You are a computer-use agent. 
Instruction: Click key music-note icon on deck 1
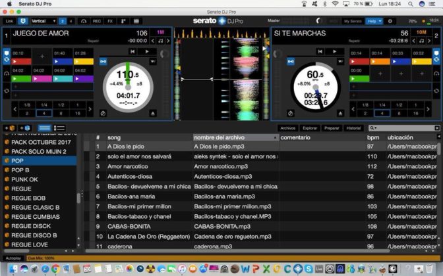click(160, 41)
